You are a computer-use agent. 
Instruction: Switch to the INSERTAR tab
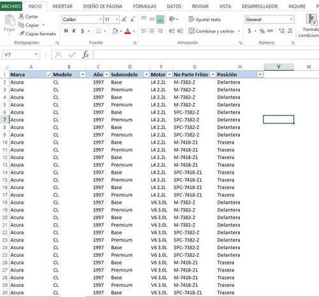coord(63,6)
